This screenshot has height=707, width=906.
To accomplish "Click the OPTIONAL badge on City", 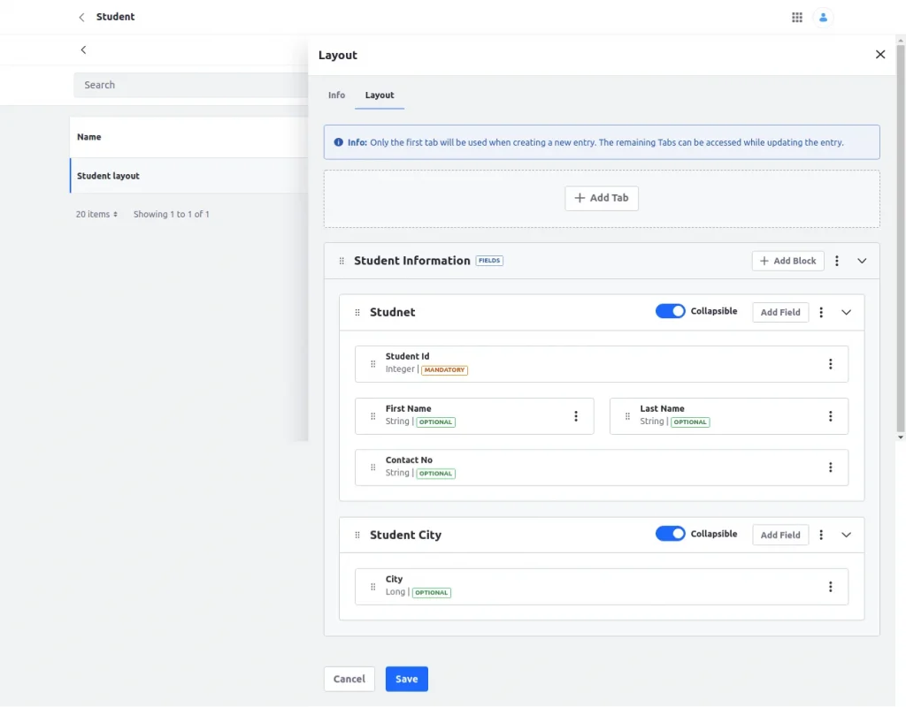I will [x=432, y=593].
